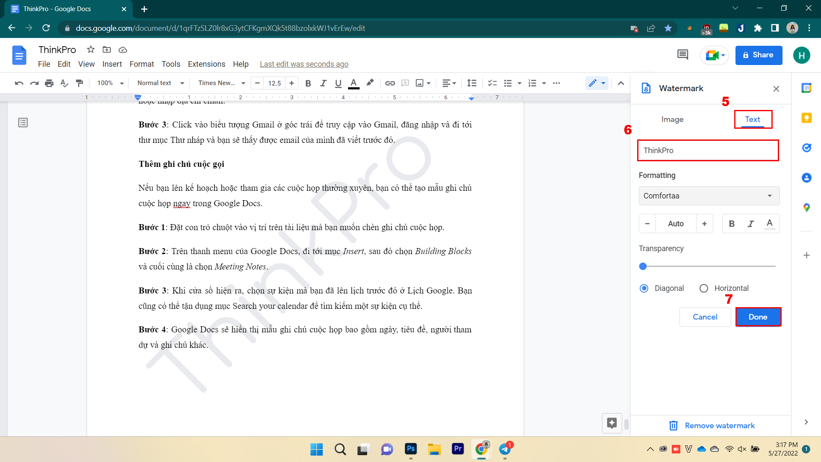The image size is (821, 462).
Task: Open the Times New font dropdown
Action: pos(221,83)
